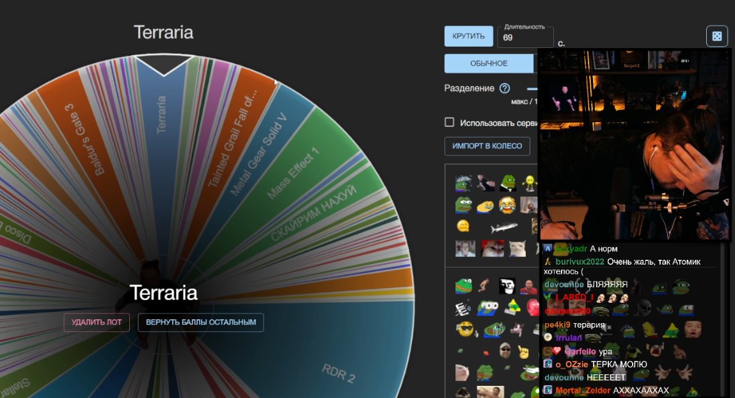Toggle the Использовать серви… checkbox
The width and height of the screenshot is (735, 398).
[450, 122]
